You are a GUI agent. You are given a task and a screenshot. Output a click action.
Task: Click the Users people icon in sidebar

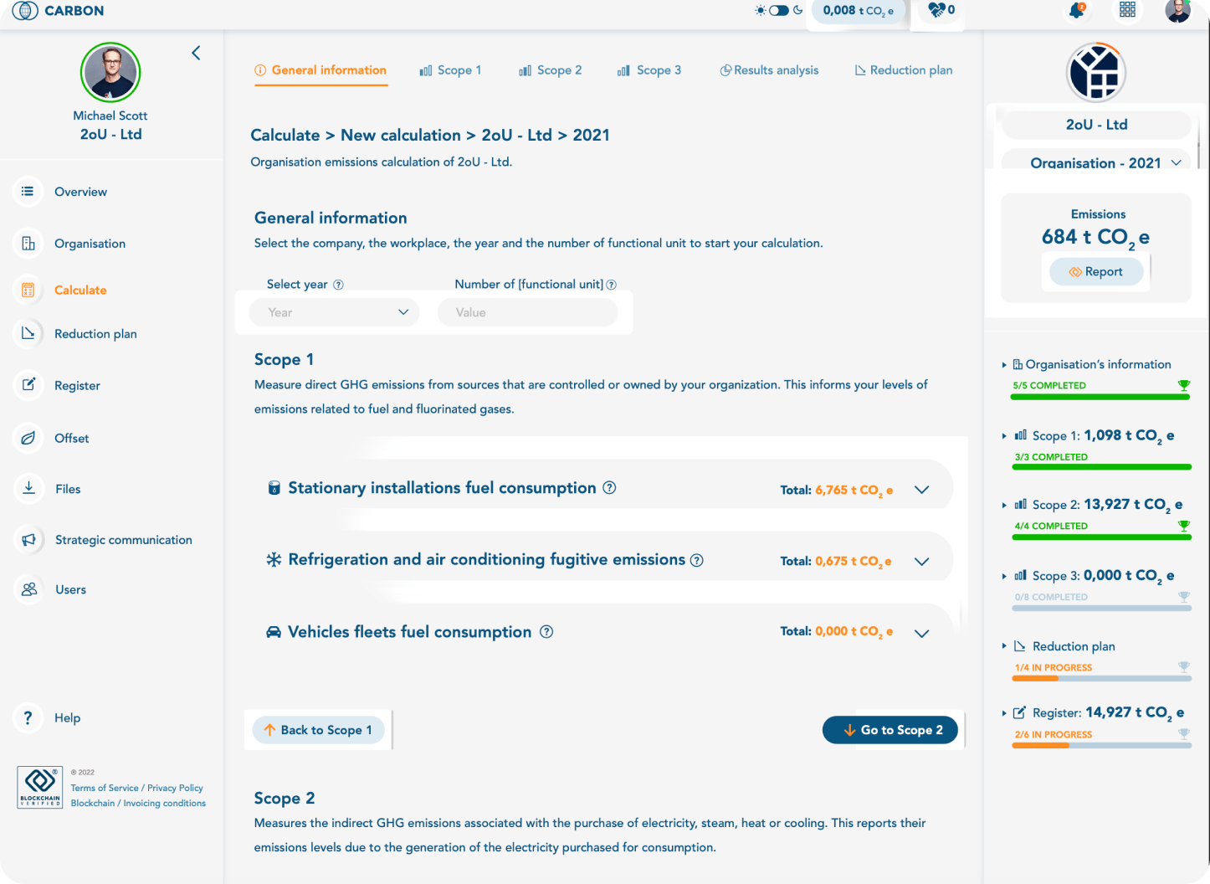[x=28, y=589]
